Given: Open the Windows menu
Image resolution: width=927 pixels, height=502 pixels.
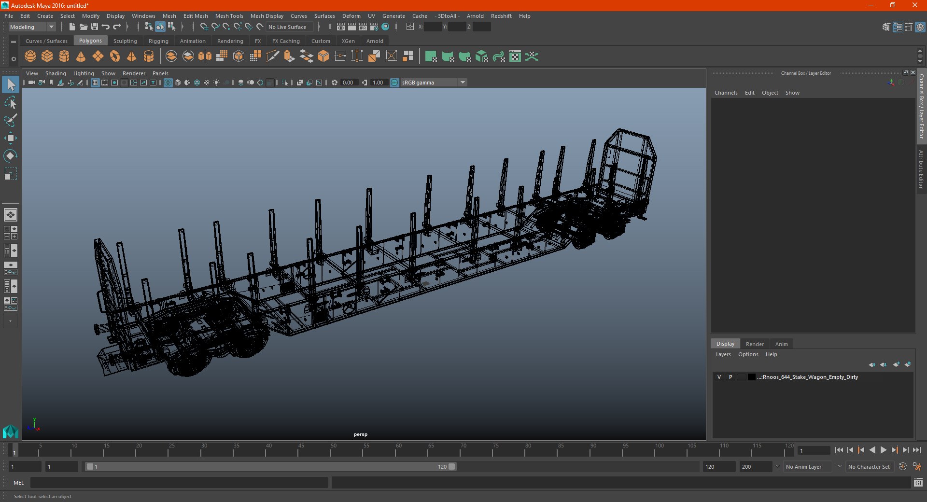Looking at the screenshot, I should (143, 16).
